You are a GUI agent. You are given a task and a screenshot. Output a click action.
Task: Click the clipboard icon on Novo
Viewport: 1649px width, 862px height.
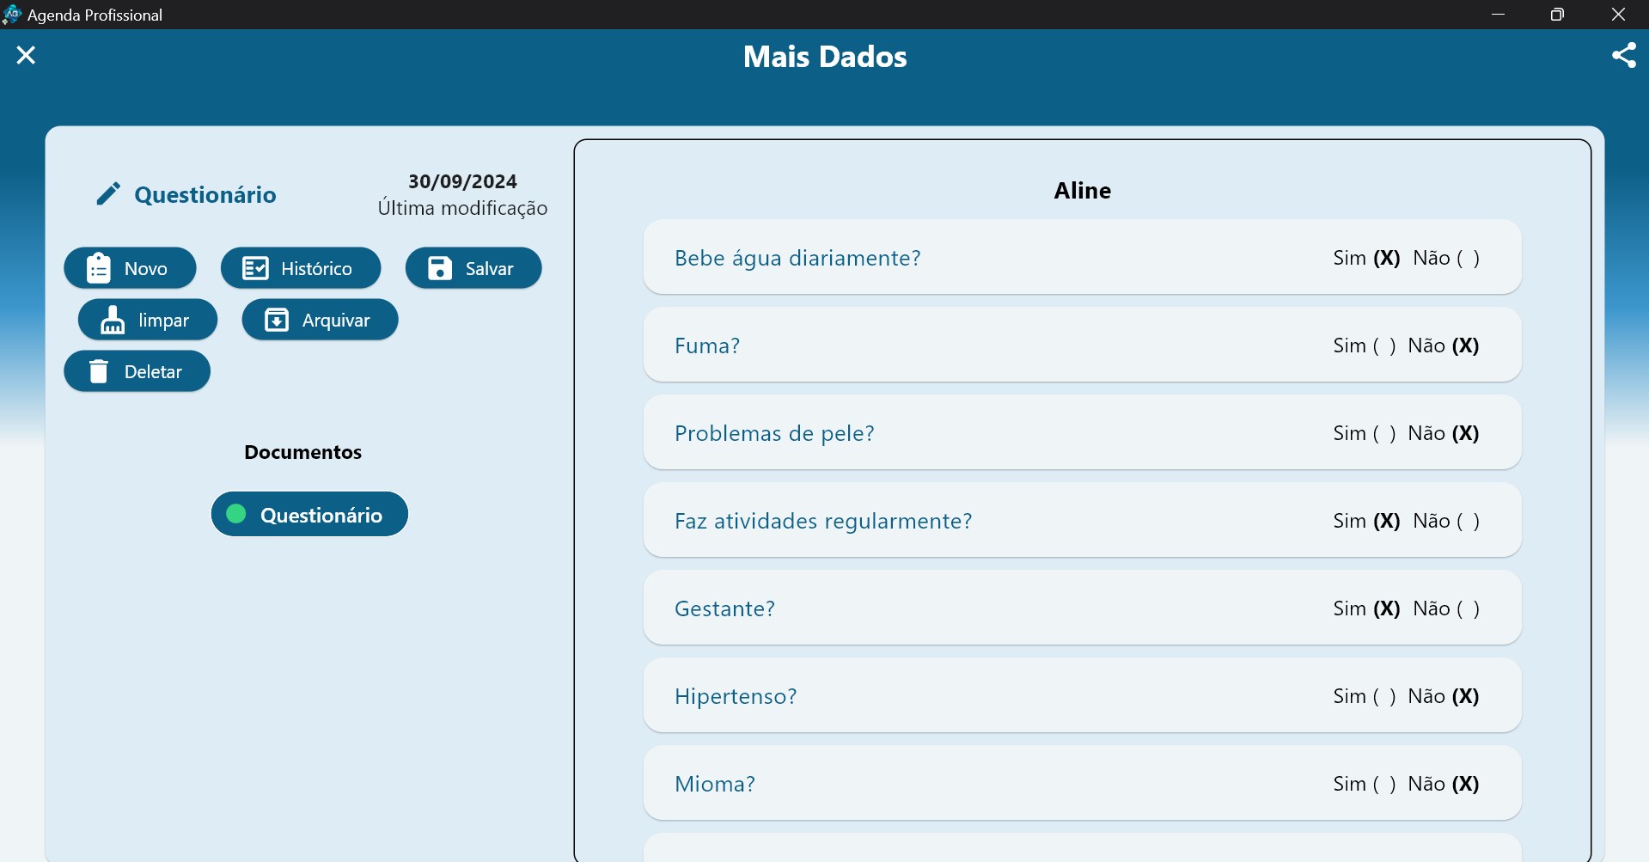pyautogui.click(x=99, y=268)
